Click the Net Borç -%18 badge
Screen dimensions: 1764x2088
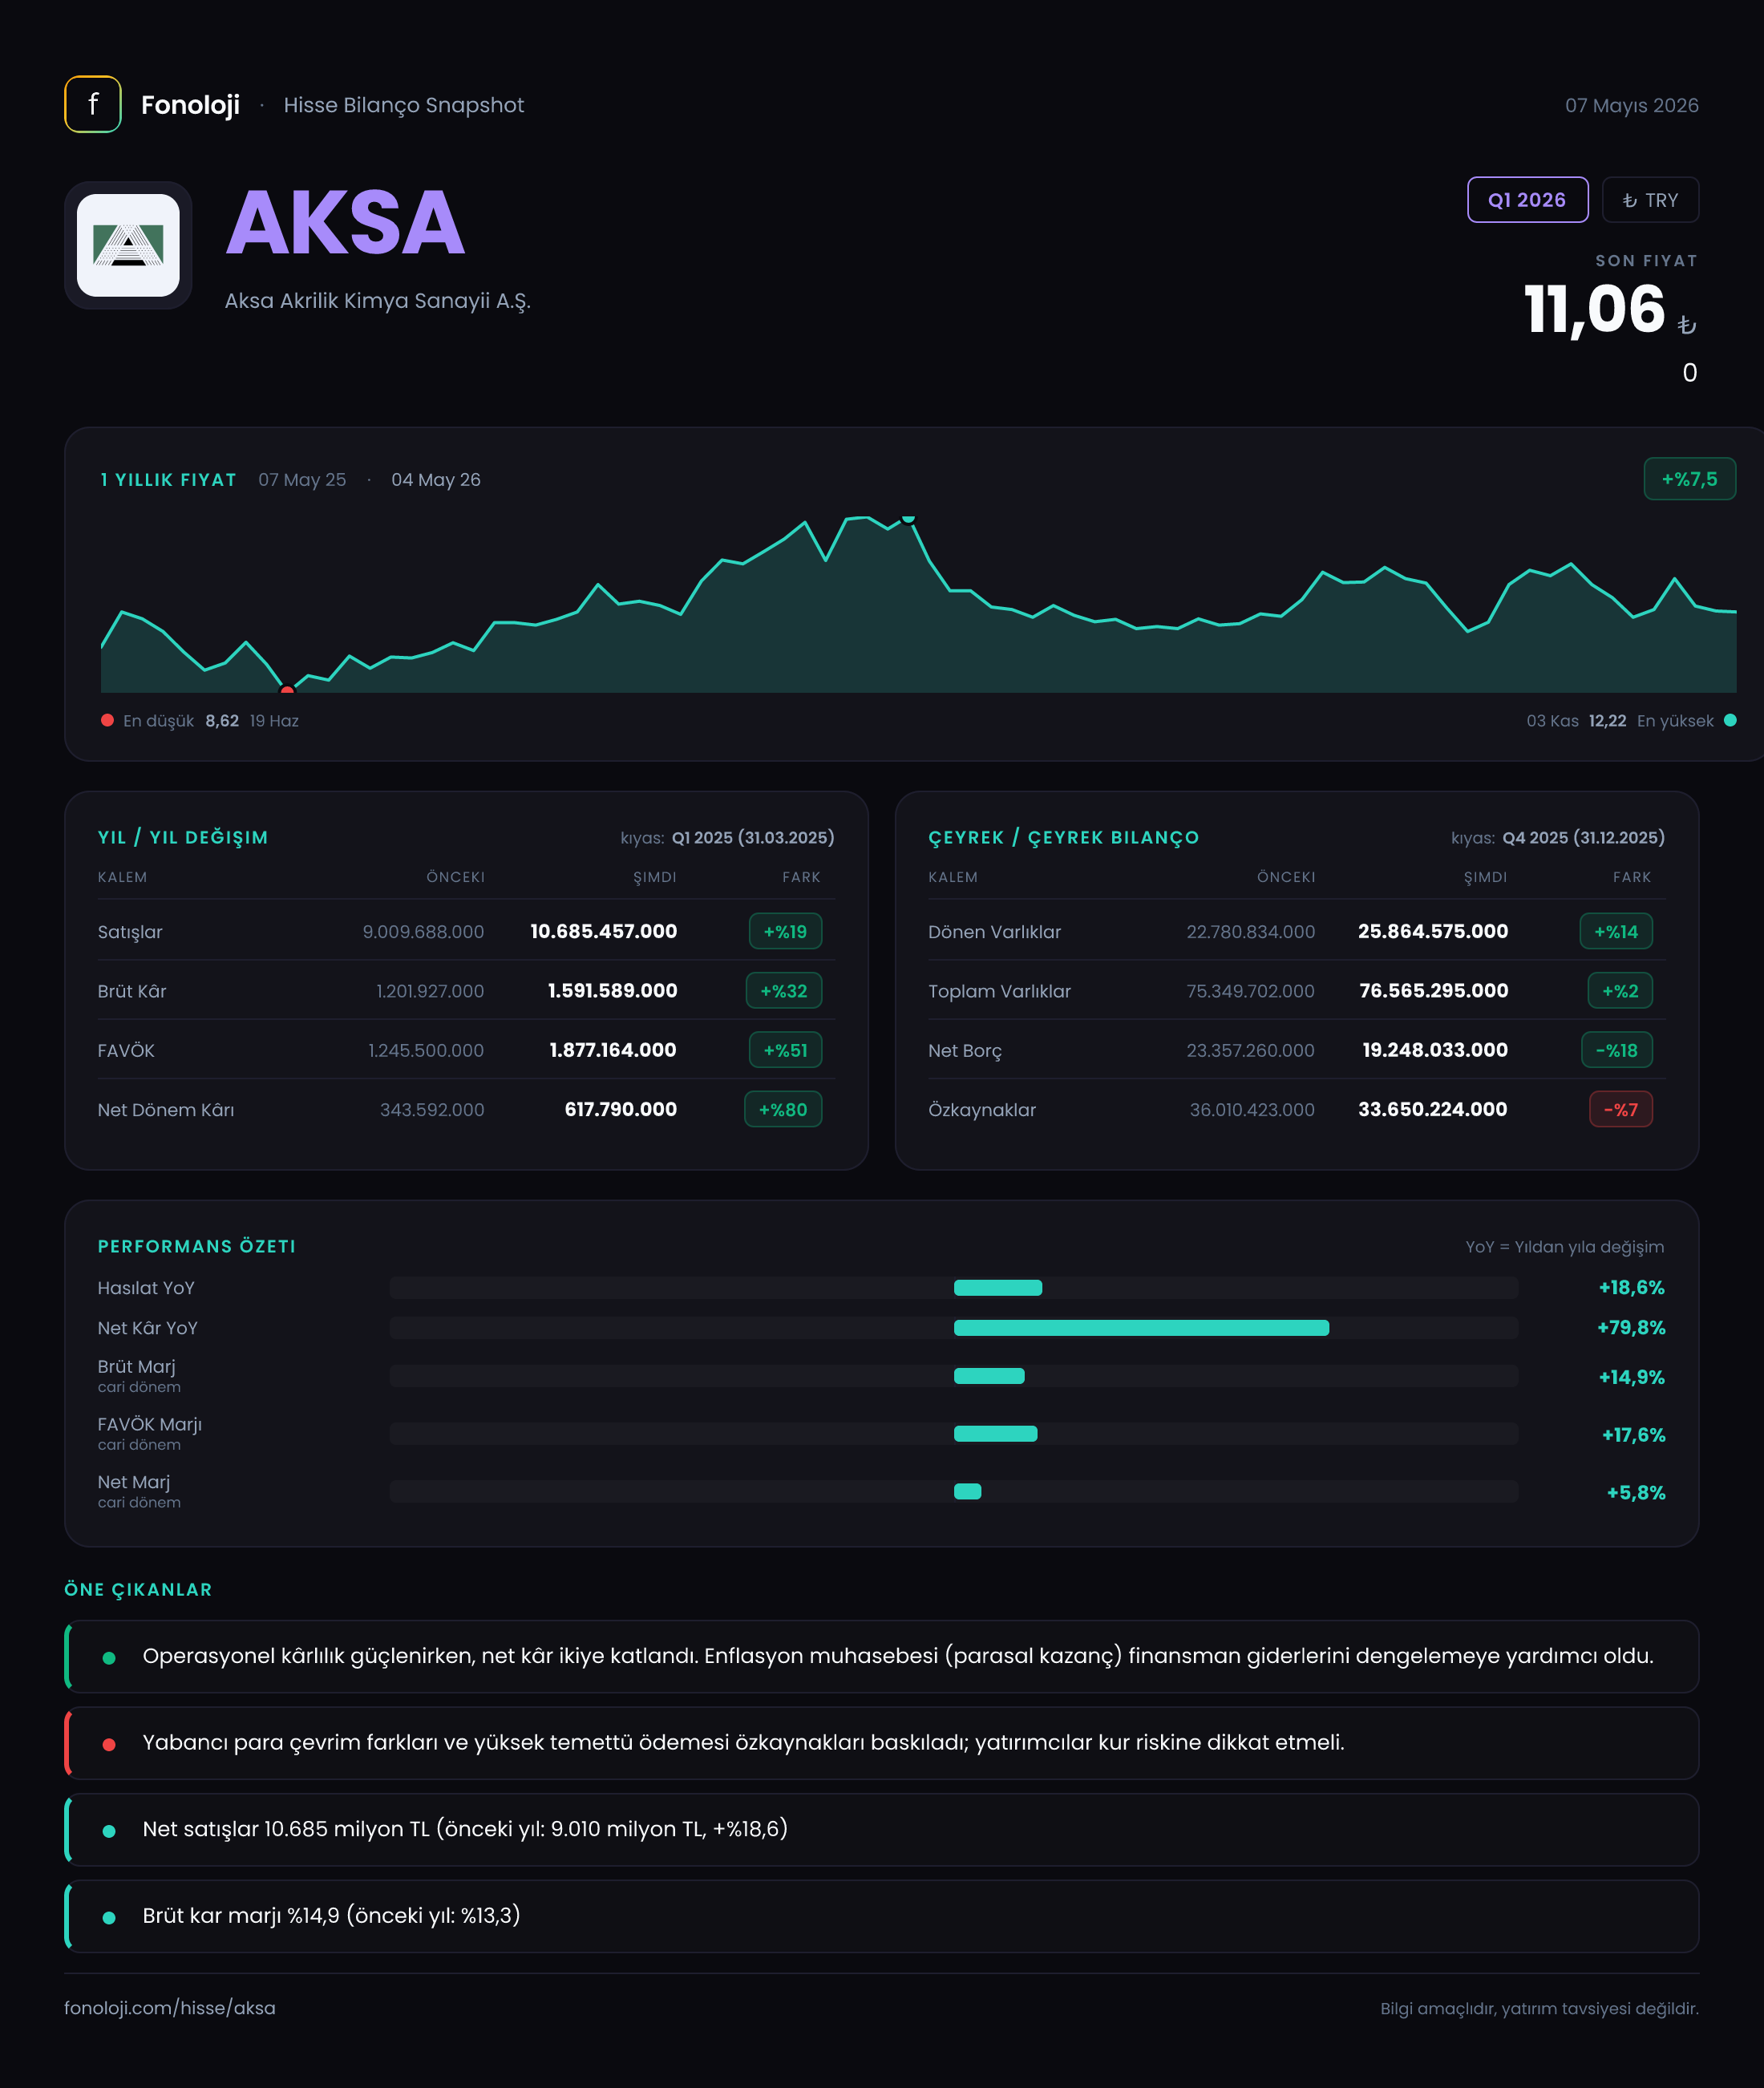[1617, 1050]
